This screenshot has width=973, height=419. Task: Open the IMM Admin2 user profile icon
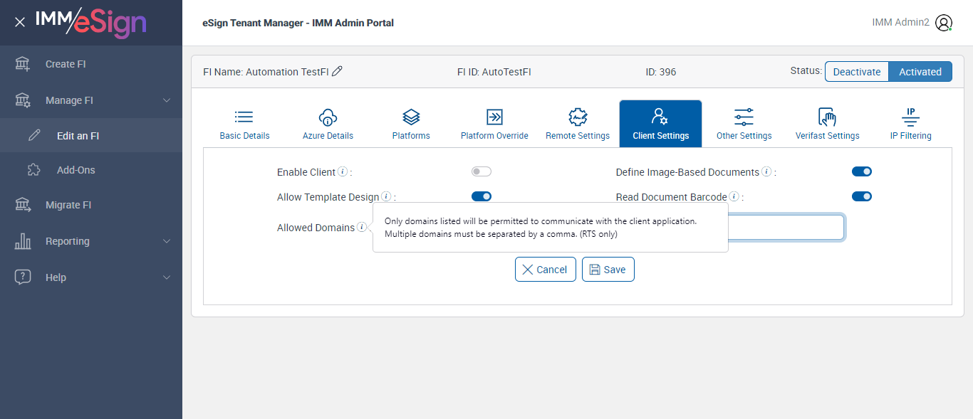tap(944, 23)
